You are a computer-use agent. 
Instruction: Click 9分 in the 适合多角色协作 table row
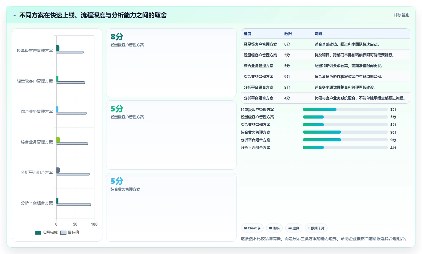[x=287, y=77]
